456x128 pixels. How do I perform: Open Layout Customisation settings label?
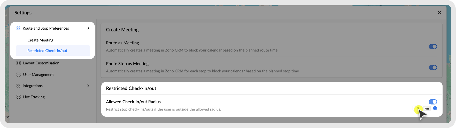(41, 63)
